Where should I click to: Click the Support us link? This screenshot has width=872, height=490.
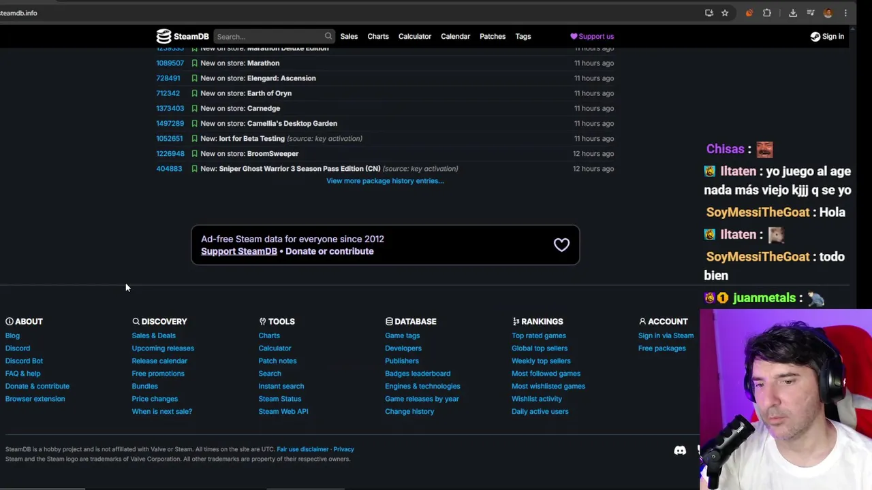tap(592, 36)
